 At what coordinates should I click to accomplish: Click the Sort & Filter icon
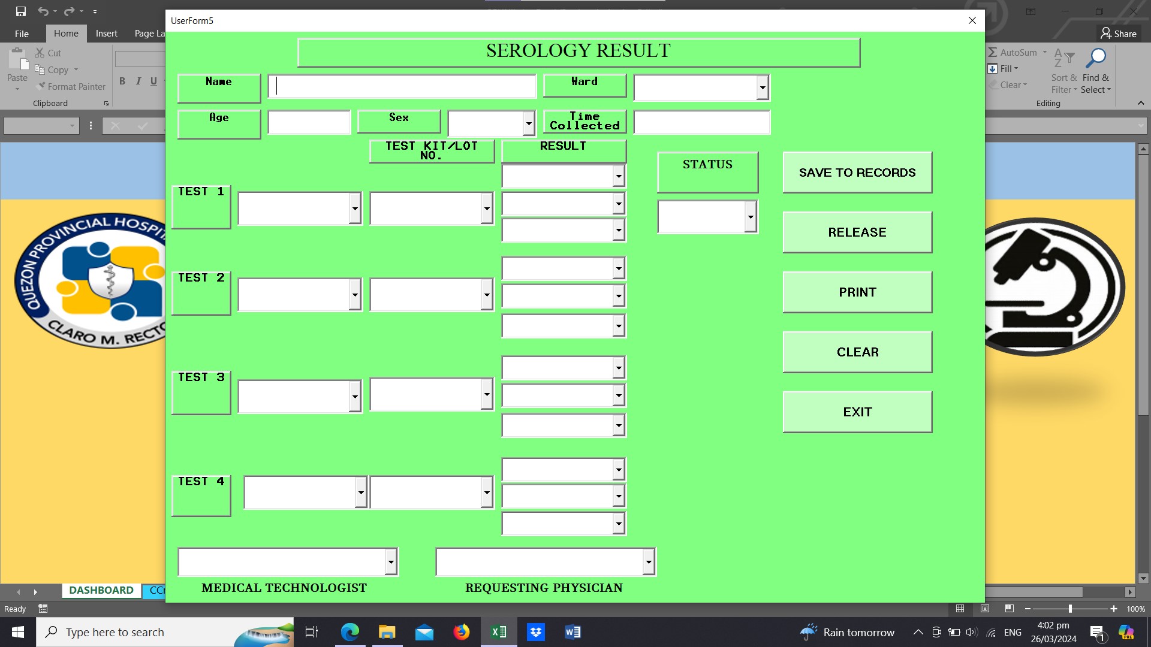point(1063,58)
